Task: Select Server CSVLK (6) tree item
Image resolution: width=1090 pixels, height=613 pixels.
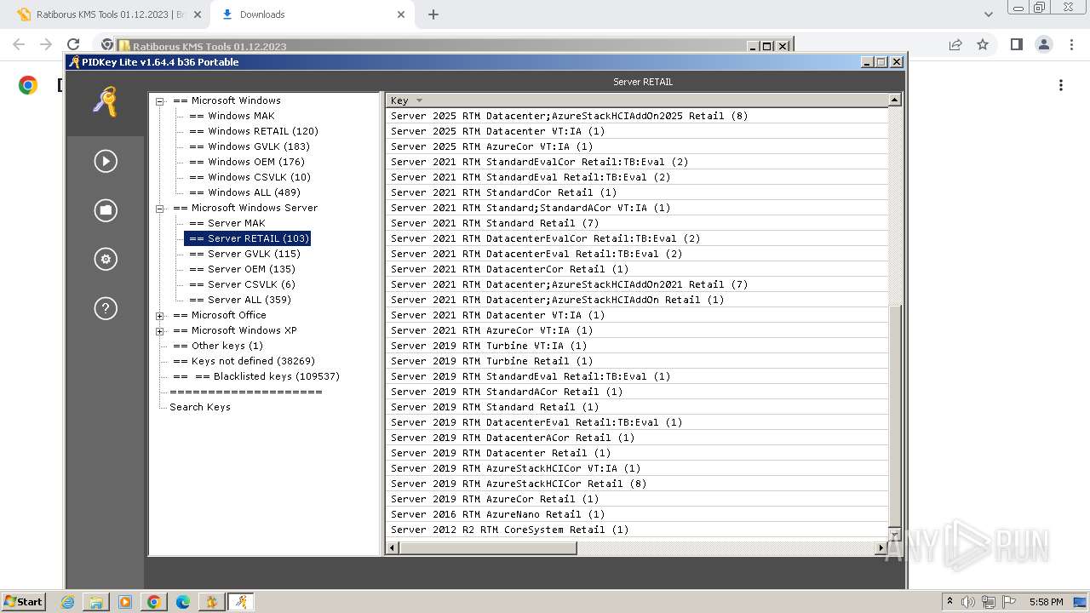Action: [x=242, y=284]
